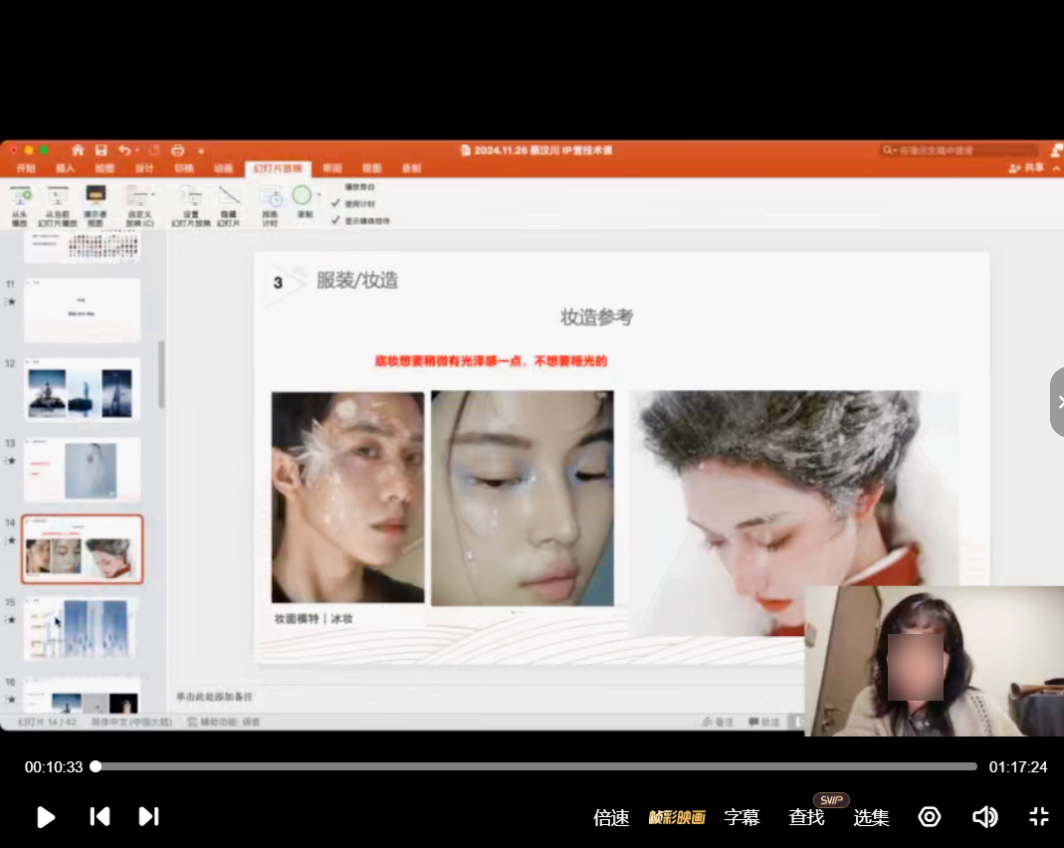Open the 设计 ribbon tab

point(144,168)
